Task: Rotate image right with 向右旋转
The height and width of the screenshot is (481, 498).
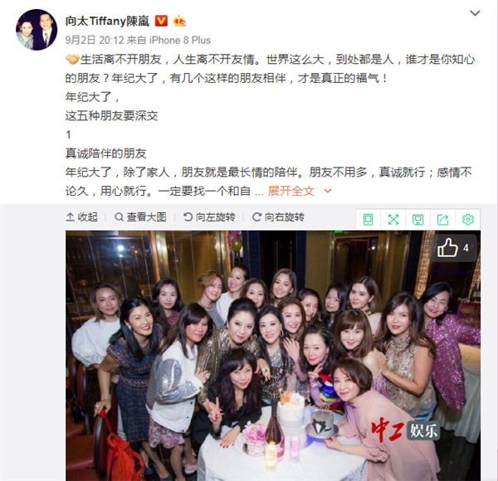Action: 278,217
